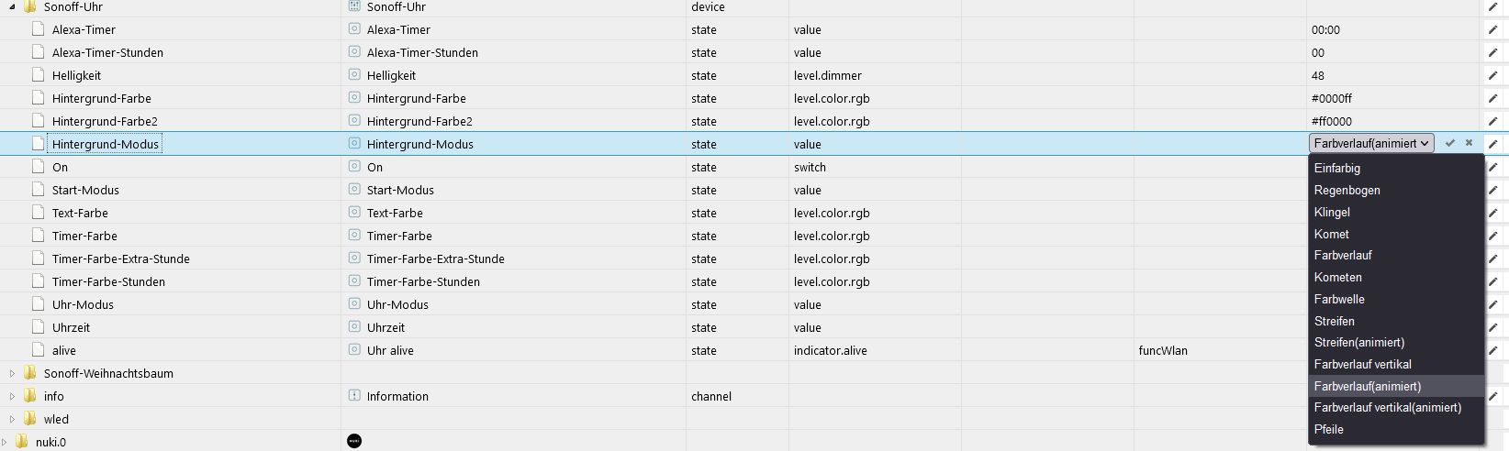Confirm the Hintergrund-Modus selection with the checkmark
Screen dimensions: 1509x451
tap(1450, 143)
